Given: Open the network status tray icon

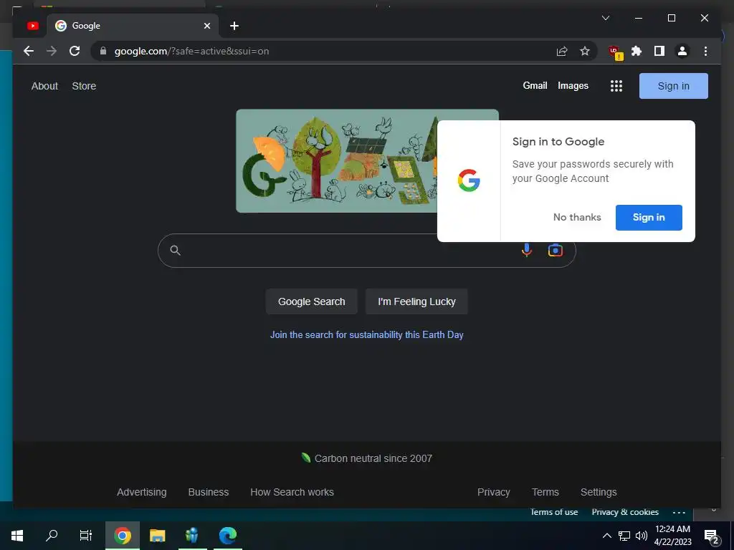Looking at the screenshot, I should click(x=624, y=536).
